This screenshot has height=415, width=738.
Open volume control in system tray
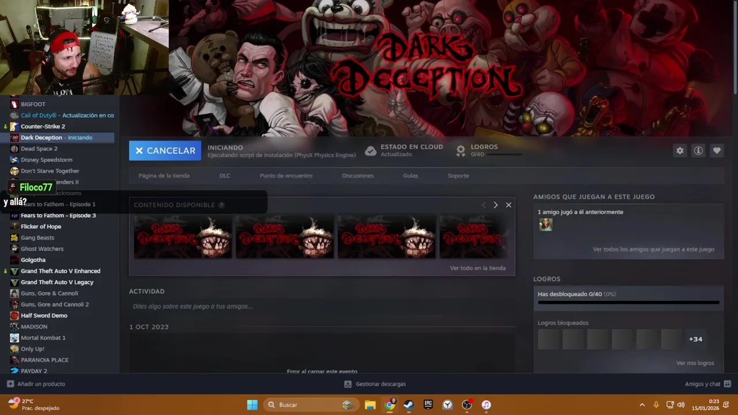681,405
